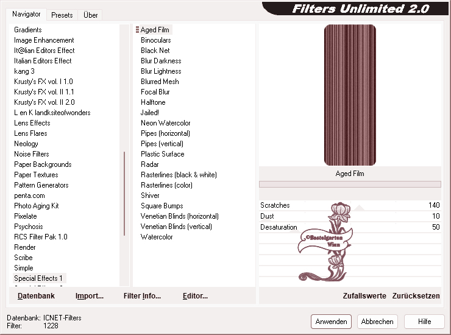Select Pixelate category
Viewport: 451px width, 335px height.
point(26,216)
